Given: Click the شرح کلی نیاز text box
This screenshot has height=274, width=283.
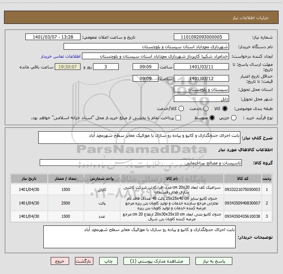Looking at the screenshot, I should [x=139, y=138].
